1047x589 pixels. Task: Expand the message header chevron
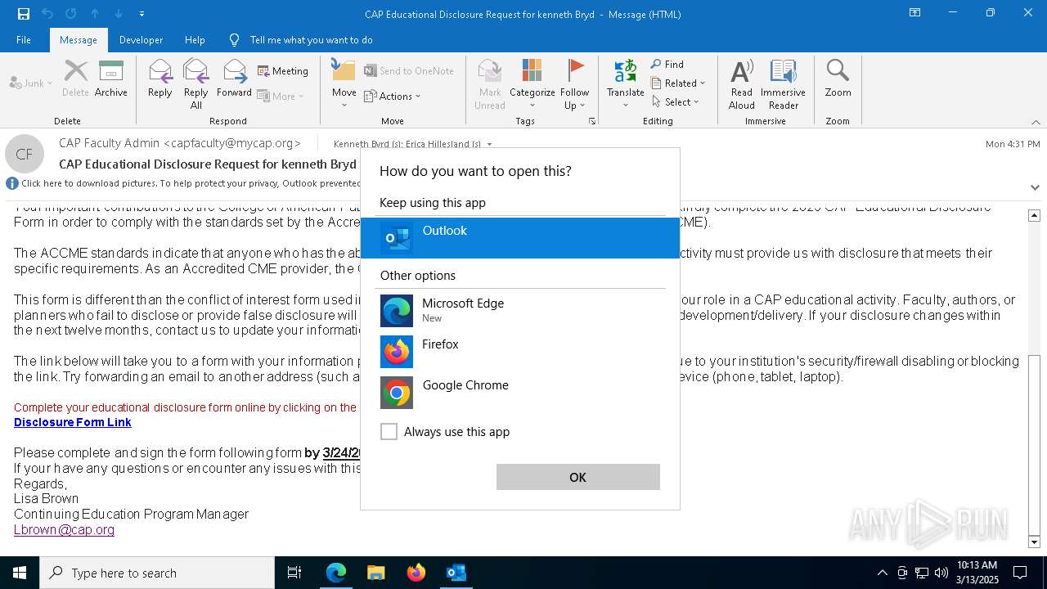tap(1035, 187)
